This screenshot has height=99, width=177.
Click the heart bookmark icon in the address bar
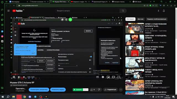tap(156, 5)
